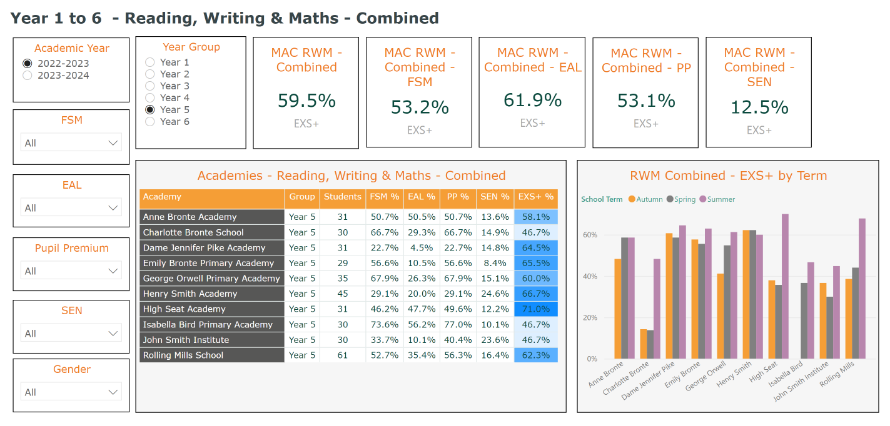Click the MAC RWM Combined FSM card
890x426 pixels.
pos(420,92)
